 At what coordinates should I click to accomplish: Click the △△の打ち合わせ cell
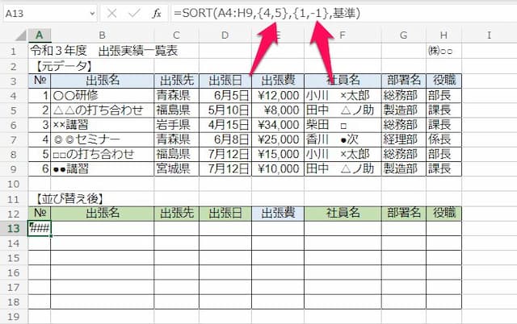tap(103, 110)
